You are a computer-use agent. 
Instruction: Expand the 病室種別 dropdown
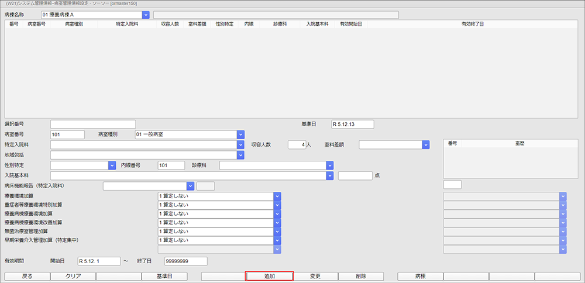click(x=240, y=134)
